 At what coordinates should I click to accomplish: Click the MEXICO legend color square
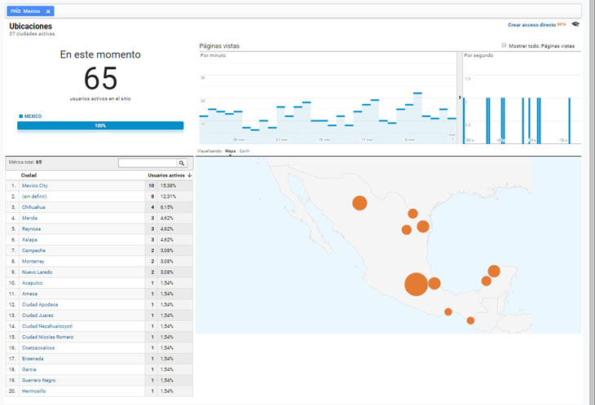21,116
